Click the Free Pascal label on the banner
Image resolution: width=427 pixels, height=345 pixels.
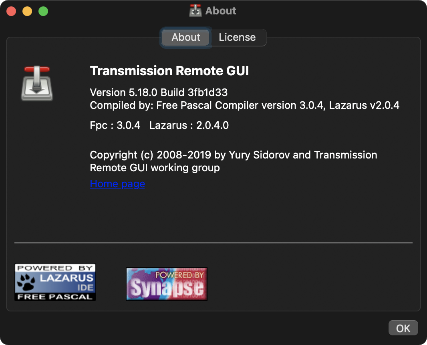click(55, 296)
